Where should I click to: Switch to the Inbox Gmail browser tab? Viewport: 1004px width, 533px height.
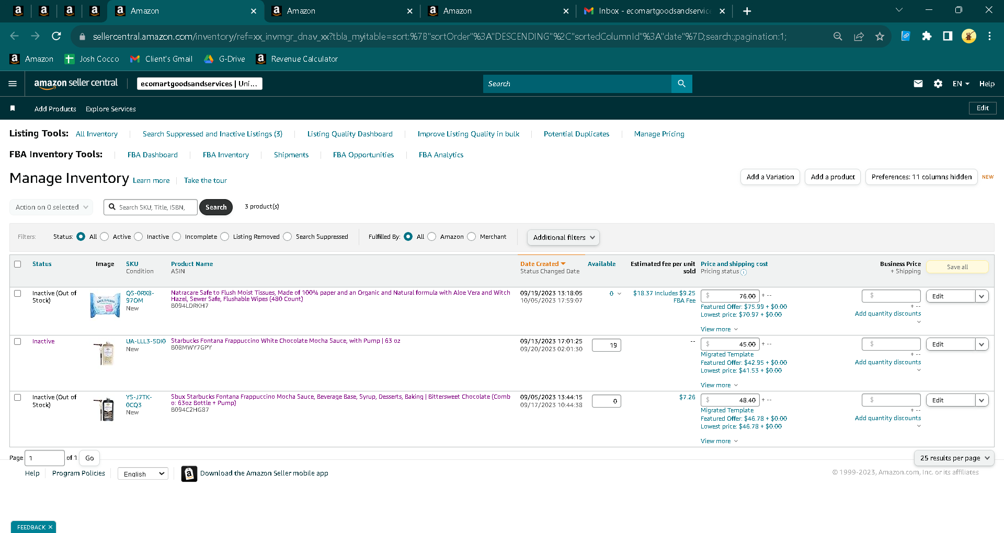coord(654,11)
